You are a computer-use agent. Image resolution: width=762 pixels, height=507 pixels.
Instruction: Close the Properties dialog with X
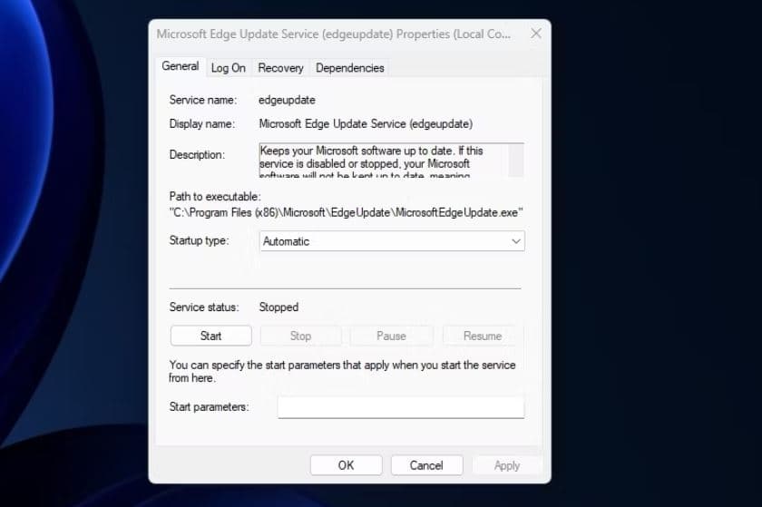[535, 34]
